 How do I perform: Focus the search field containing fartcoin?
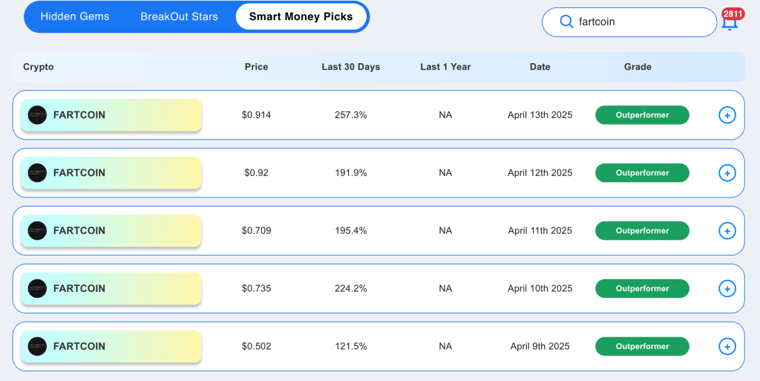click(629, 22)
